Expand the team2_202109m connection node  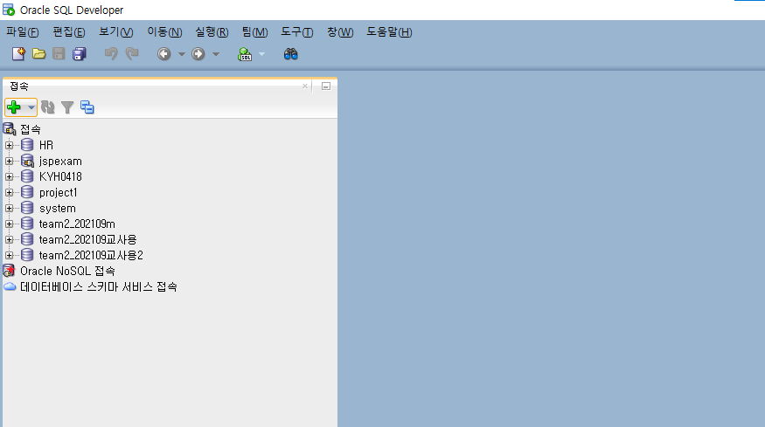(x=10, y=224)
